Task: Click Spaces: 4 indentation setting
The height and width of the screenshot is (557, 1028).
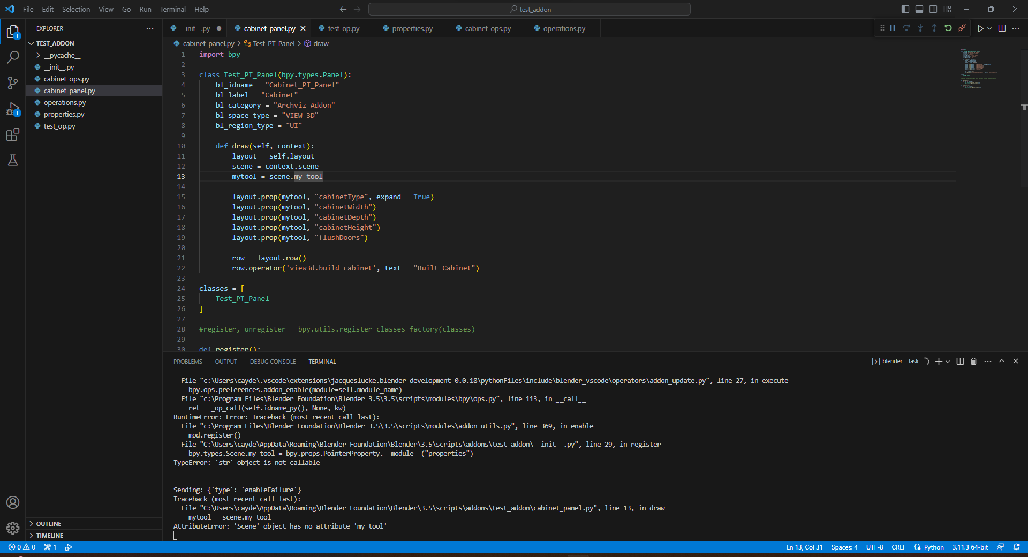Action: (844, 547)
